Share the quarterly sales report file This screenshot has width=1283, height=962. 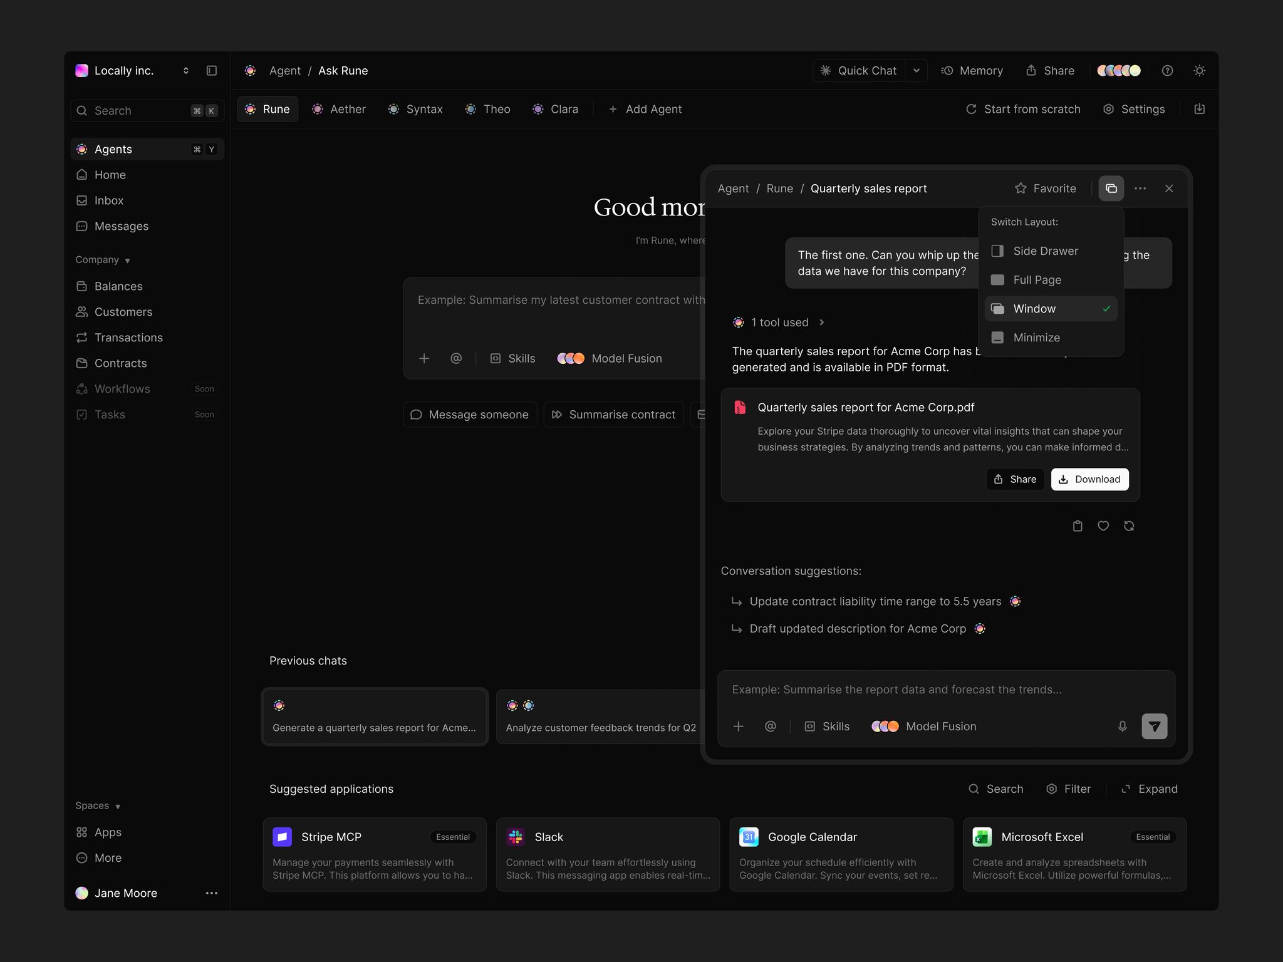1015,479
